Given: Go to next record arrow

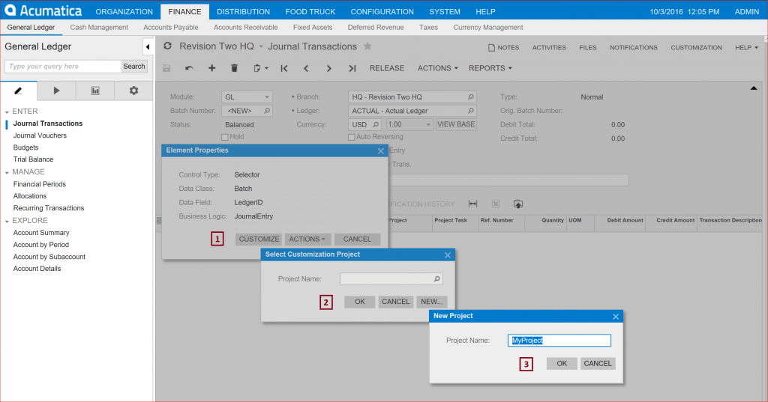Looking at the screenshot, I should [x=328, y=68].
